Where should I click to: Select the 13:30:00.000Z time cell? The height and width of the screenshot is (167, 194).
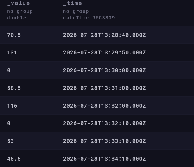pyautogui.click(x=104, y=70)
